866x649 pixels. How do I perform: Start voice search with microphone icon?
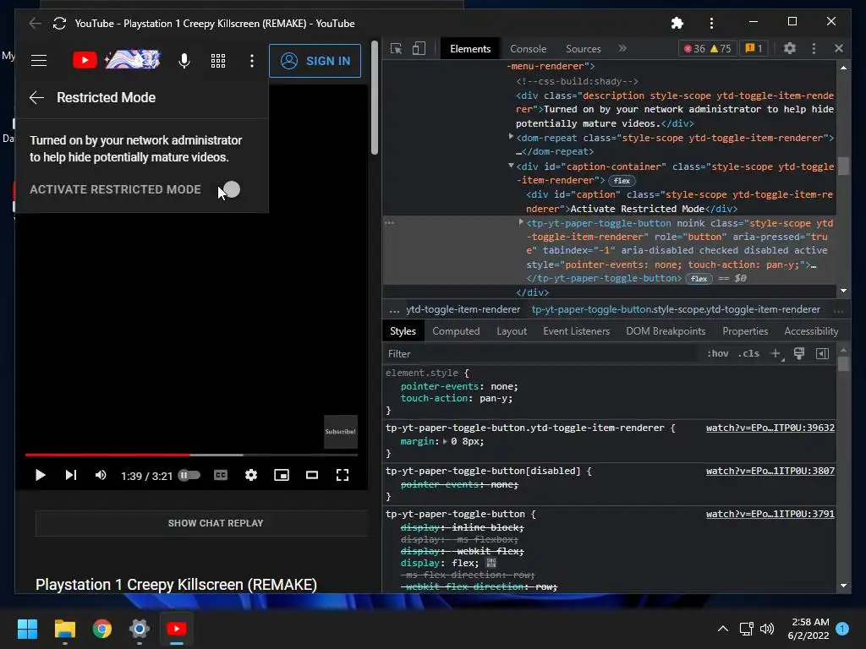pos(184,60)
